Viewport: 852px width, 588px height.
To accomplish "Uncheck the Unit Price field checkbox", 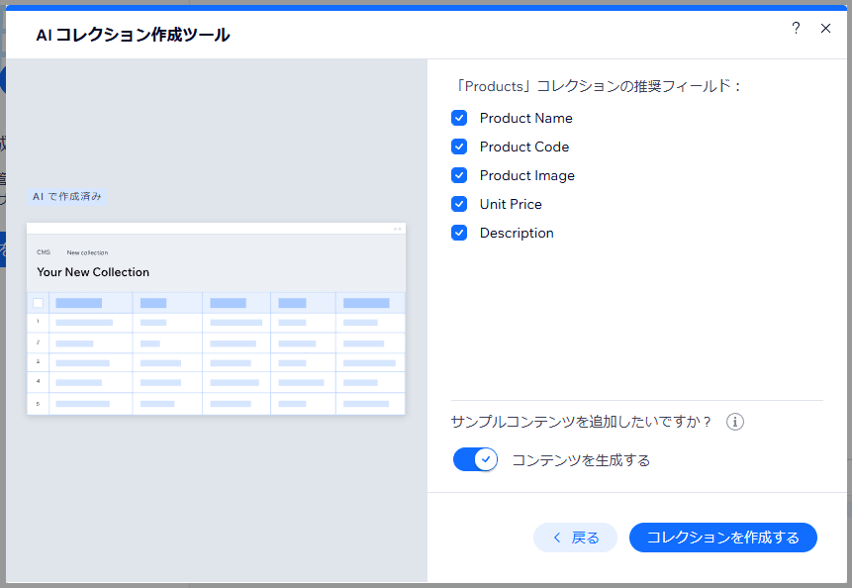I will point(459,204).
